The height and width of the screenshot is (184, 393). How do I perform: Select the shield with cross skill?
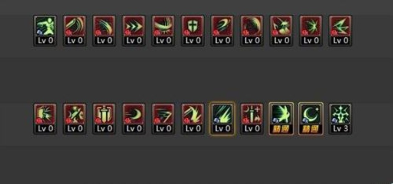[x=193, y=30]
